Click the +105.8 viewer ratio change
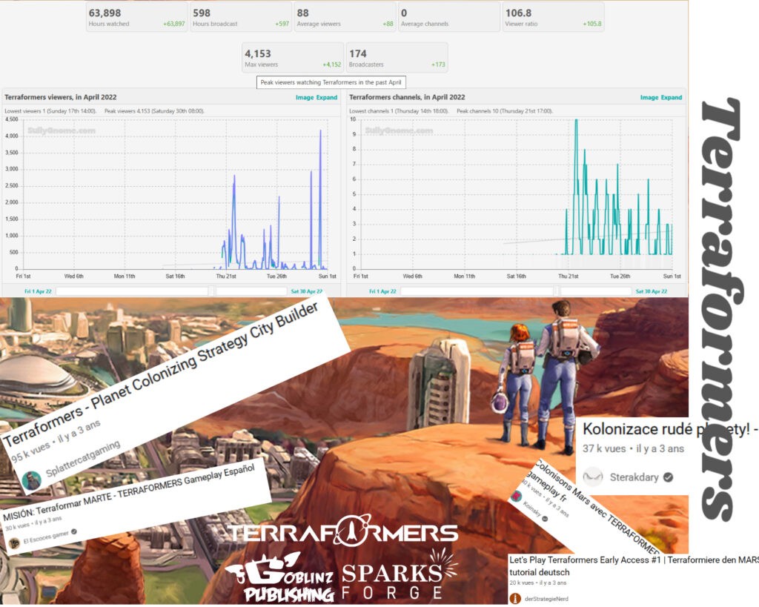The image size is (759, 607). [x=592, y=24]
